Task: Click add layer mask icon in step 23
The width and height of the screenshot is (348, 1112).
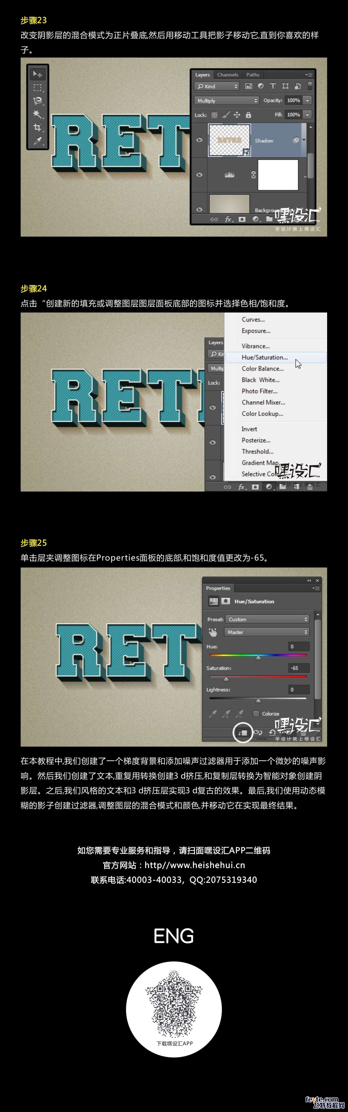Action: (x=242, y=219)
